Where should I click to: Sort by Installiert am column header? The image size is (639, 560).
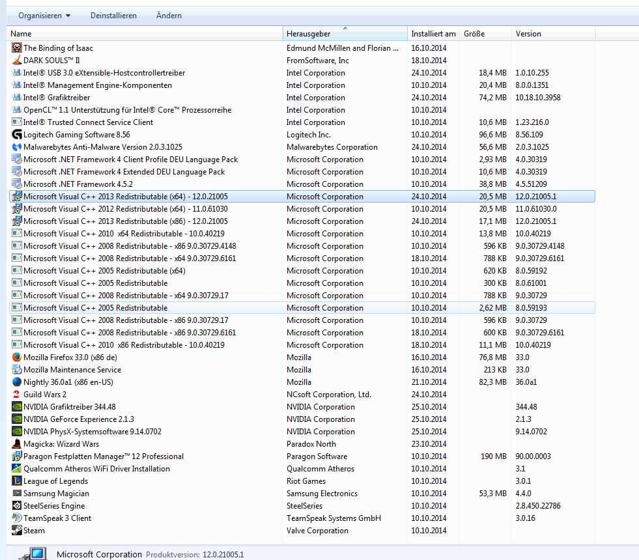click(433, 34)
